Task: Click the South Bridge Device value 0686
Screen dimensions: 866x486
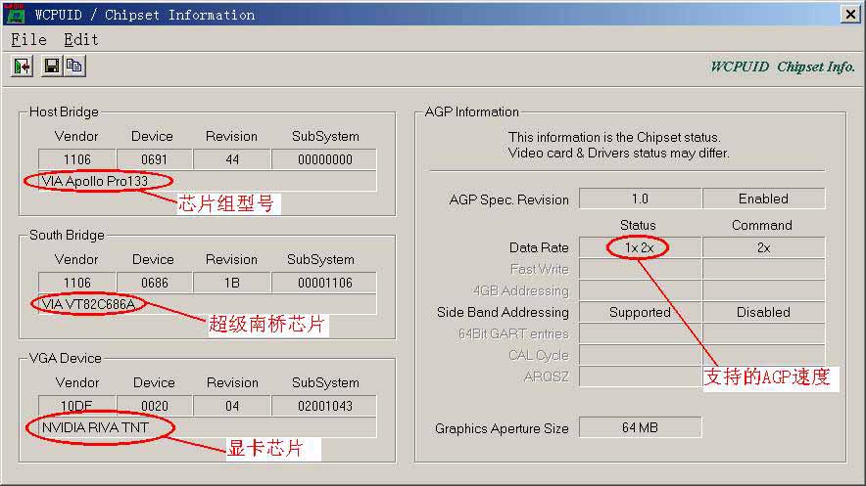Action: coord(154,283)
